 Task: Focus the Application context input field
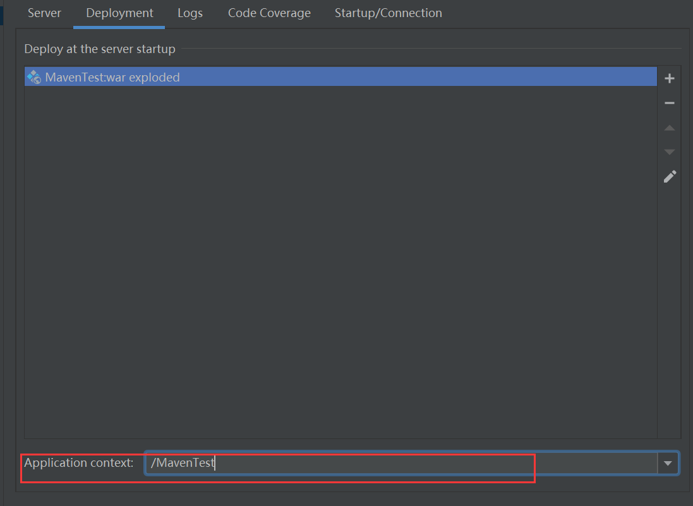point(401,463)
